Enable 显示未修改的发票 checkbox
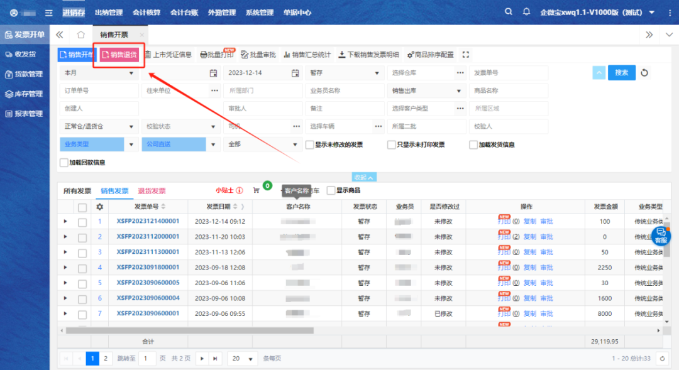The height and width of the screenshot is (370, 679). 310,144
